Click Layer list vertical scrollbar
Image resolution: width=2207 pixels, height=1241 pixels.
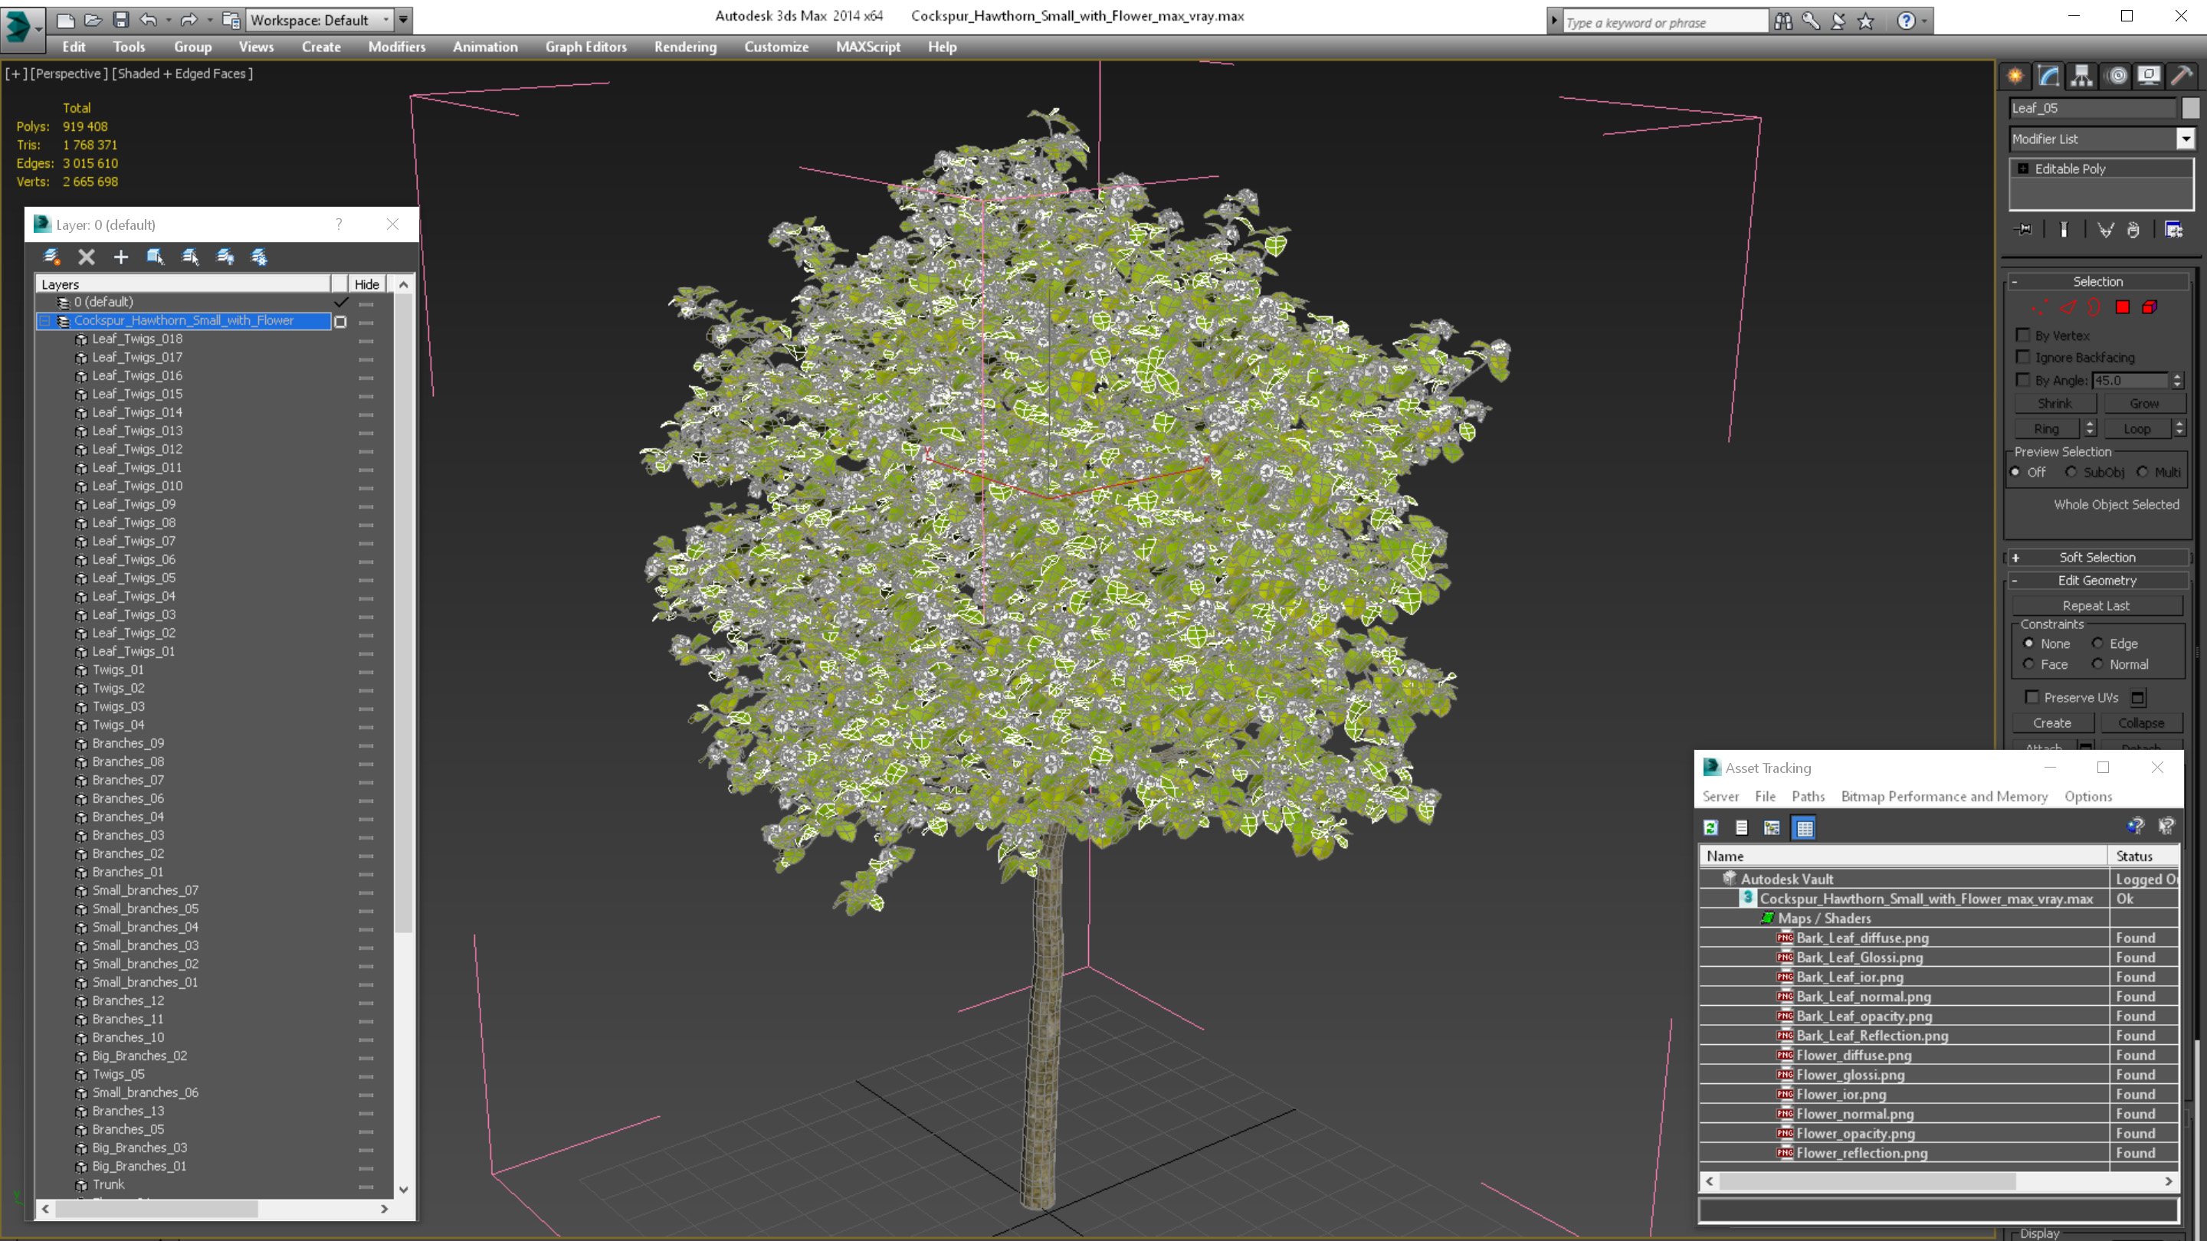[x=404, y=612]
